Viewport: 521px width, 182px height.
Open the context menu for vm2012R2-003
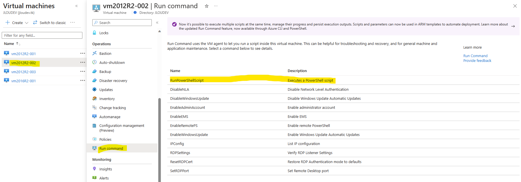[82, 71]
